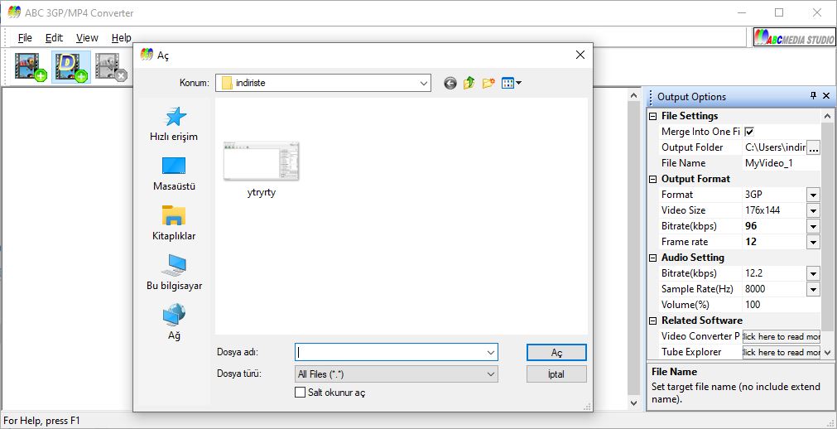
Task: Click the Add Video Files toolbar icon
Action: coord(31,67)
